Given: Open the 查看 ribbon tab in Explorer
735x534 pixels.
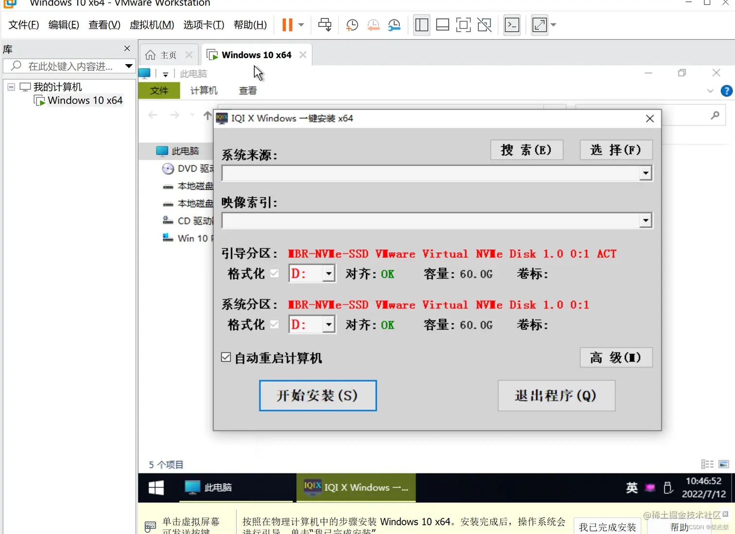Looking at the screenshot, I should pos(248,91).
